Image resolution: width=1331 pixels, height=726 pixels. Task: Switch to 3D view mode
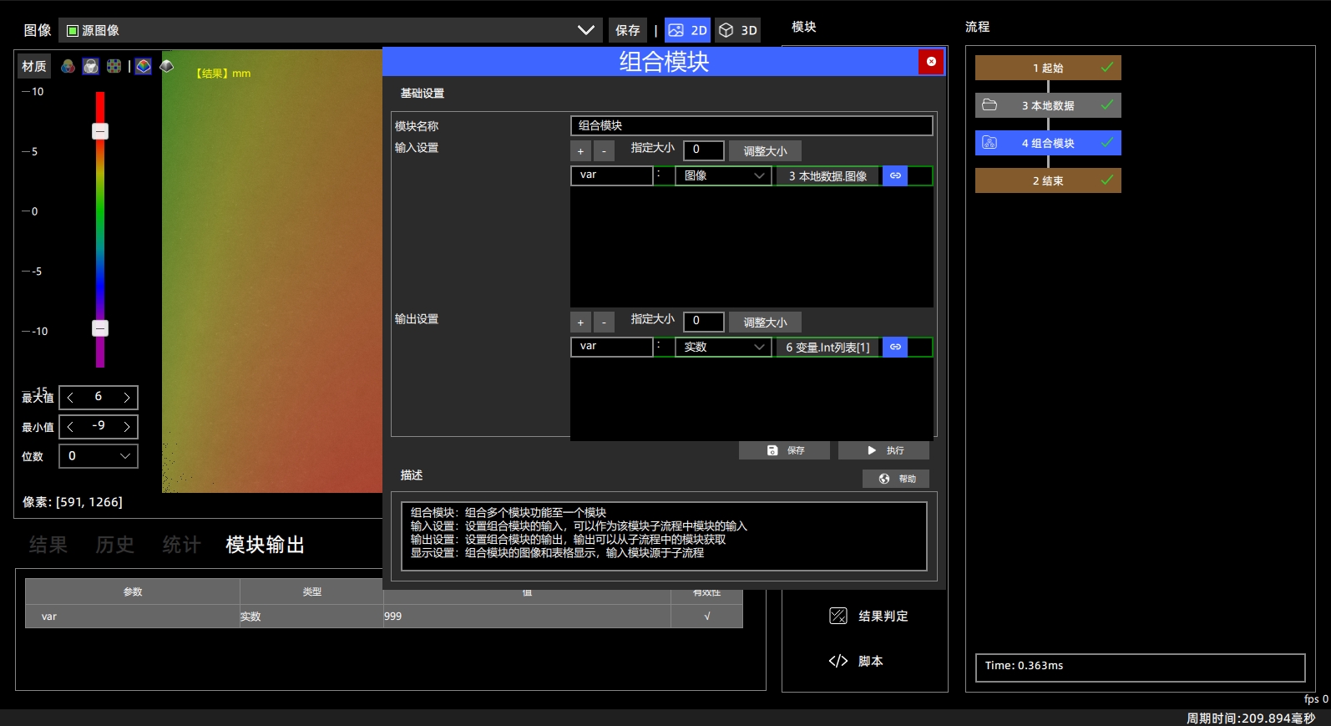click(738, 30)
